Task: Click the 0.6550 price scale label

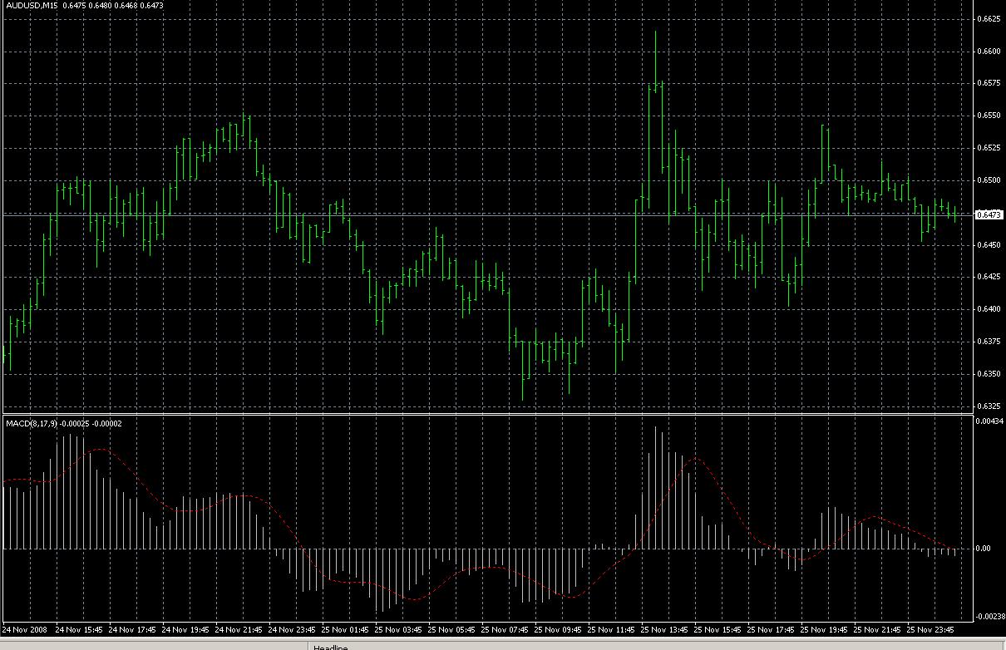Action: pyautogui.click(x=988, y=116)
